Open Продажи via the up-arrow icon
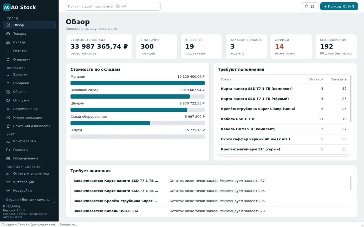The width and height of the screenshot is (364, 227). (8, 83)
